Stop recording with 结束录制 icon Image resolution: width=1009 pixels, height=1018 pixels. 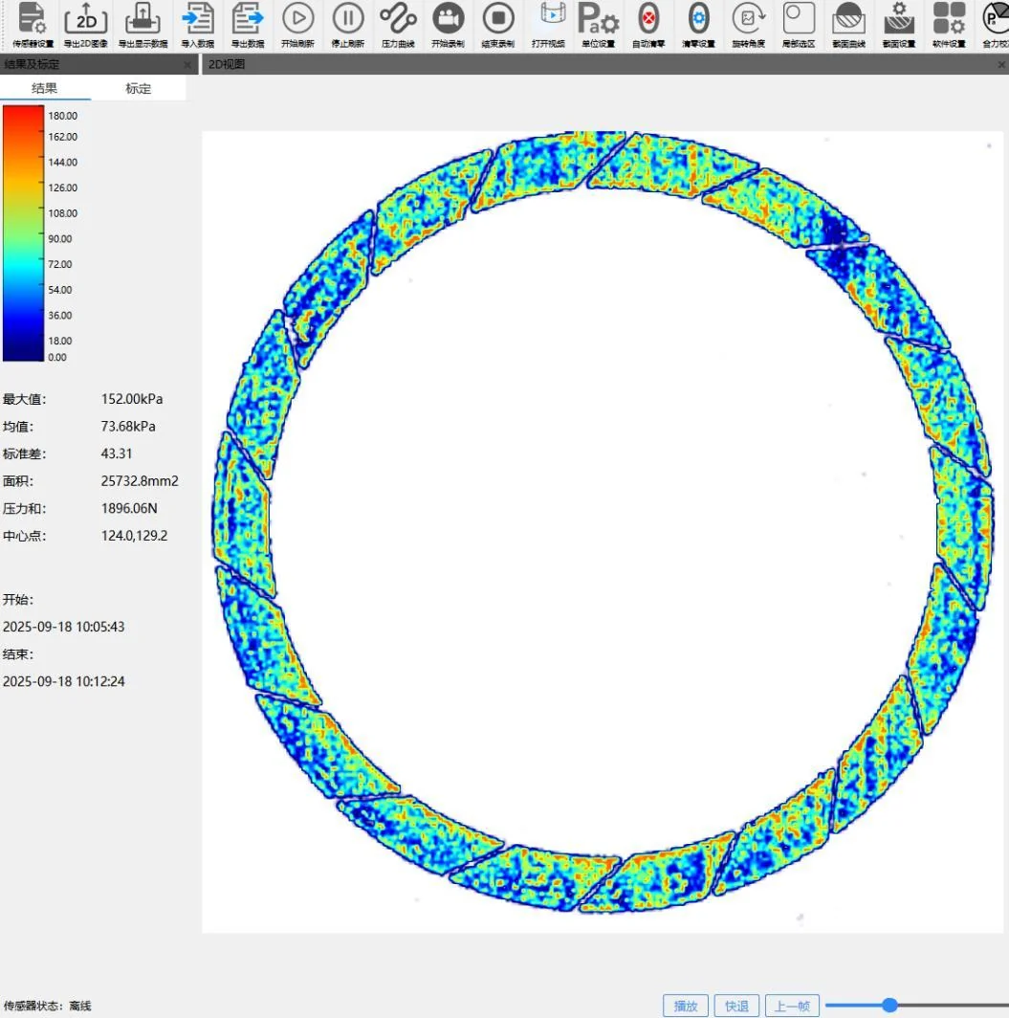[498, 25]
